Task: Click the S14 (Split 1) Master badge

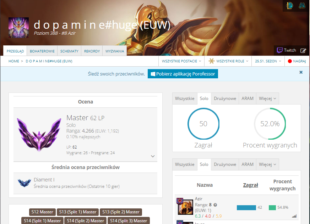Action: [42, 221]
